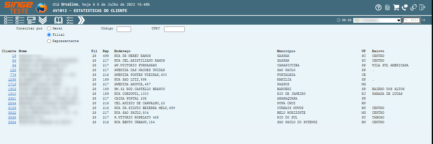Open the phone chat support icon

click(x=405, y=8)
